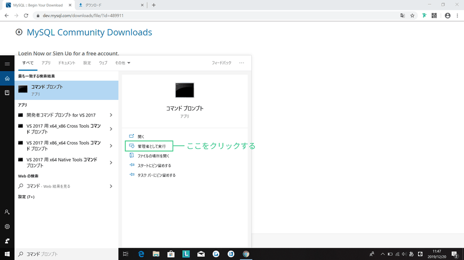Click the Windows search input box
This screenshot has height=260, width=464.
67,254
